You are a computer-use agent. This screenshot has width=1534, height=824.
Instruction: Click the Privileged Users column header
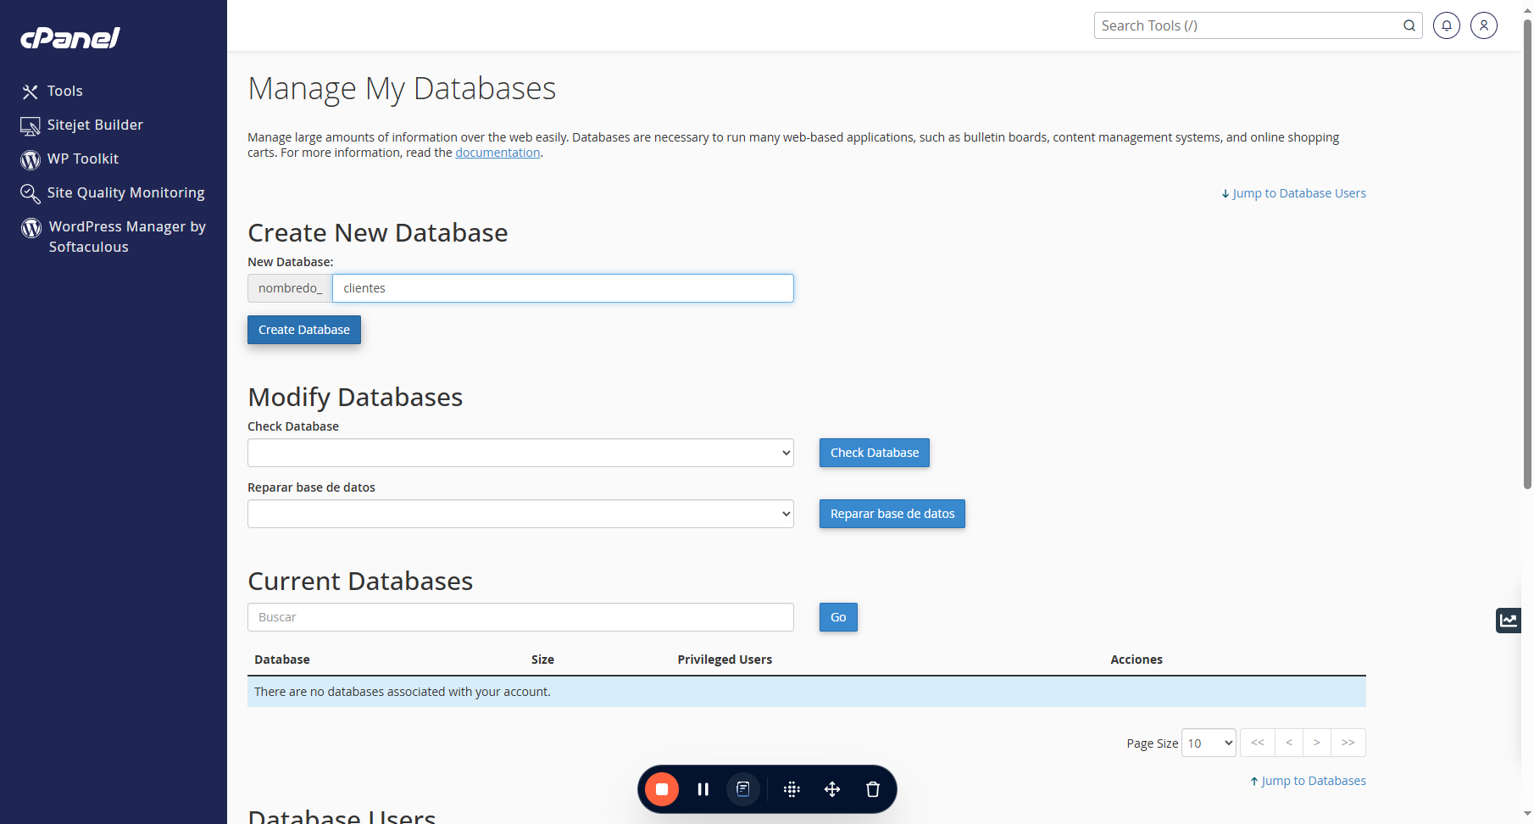[x=725, y=660]
